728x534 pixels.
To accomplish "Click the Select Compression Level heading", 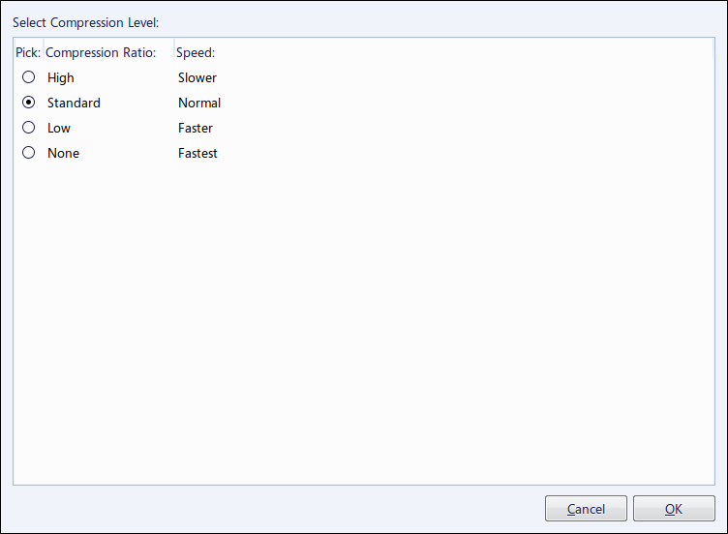I will [86, 22].
